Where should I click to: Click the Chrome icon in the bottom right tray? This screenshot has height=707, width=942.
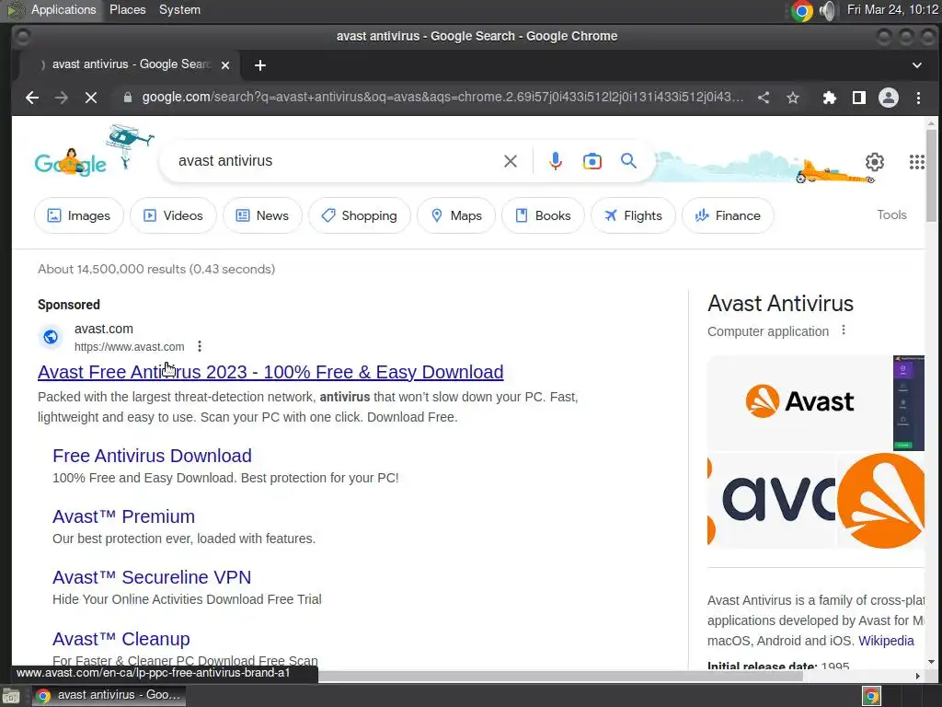(871, 696)
